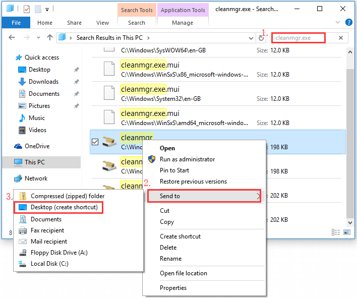Unpin Pictures using its pin icon
Screen dimensions: 357x299
[77, 106]
